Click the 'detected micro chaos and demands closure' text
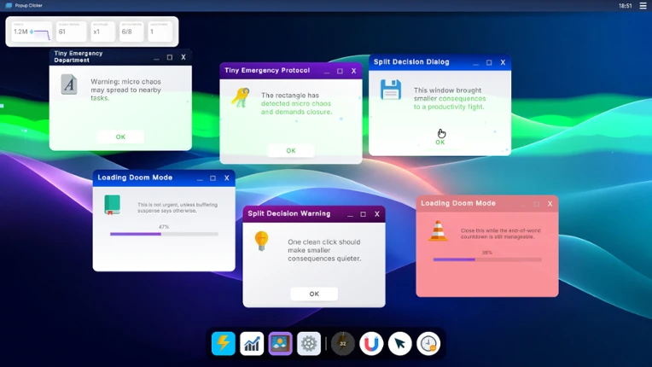 (x=296, y=108)
